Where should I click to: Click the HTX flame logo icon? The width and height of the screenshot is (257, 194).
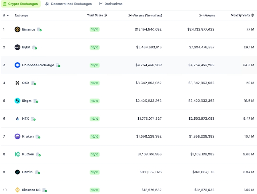[17, 119]
